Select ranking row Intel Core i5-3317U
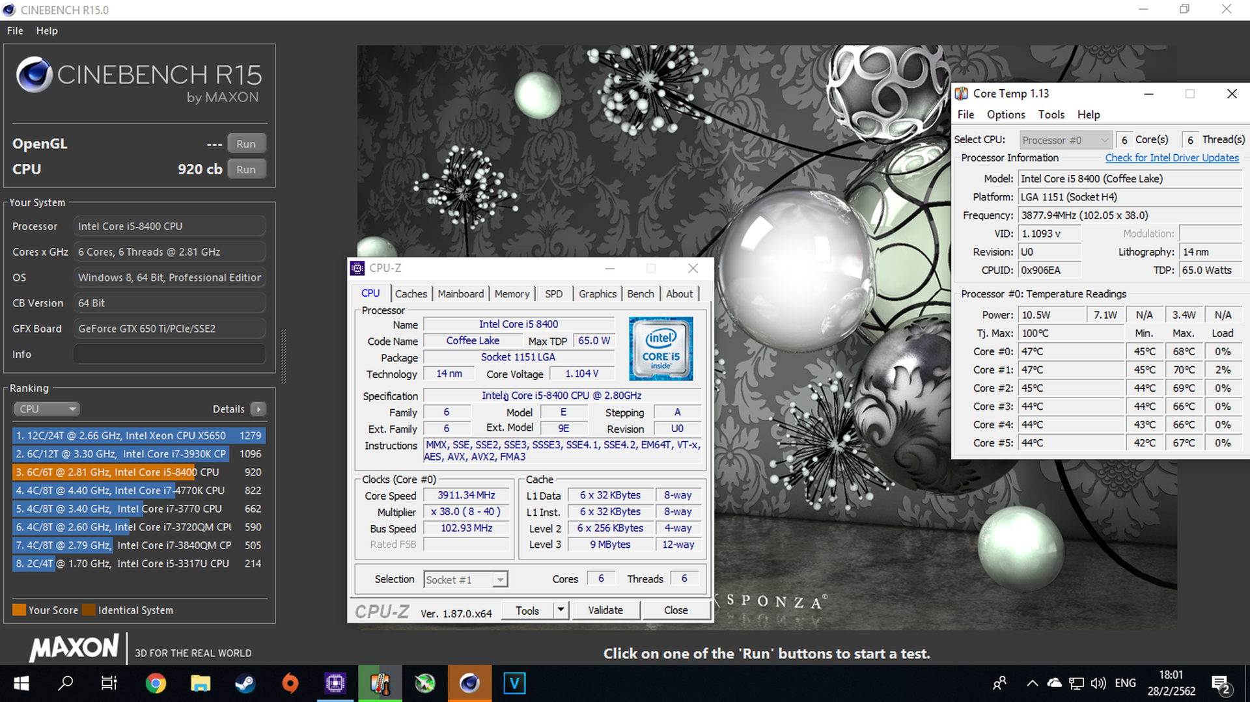This screenshot has width=1250, height=702. click(139, 563)
